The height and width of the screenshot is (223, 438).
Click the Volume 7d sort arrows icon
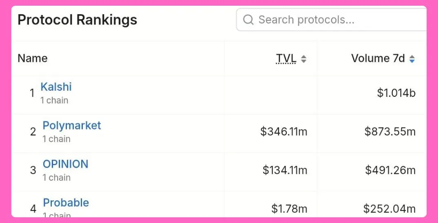[412, 59]
